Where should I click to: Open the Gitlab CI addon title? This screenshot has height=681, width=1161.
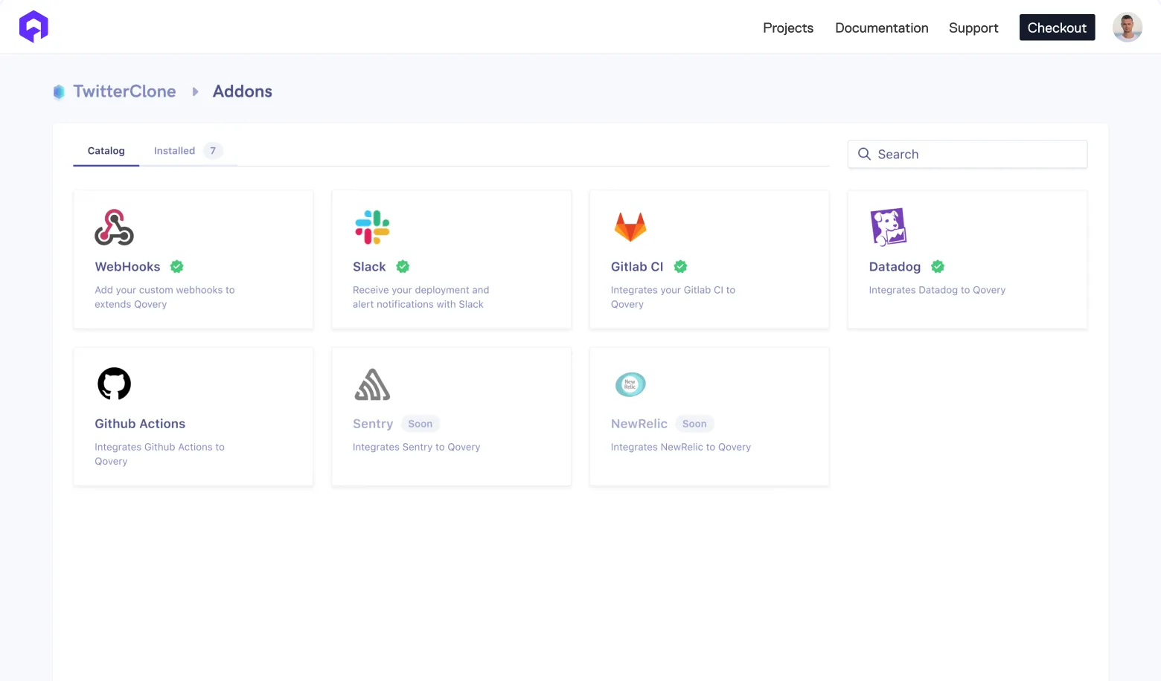point(637,267)
